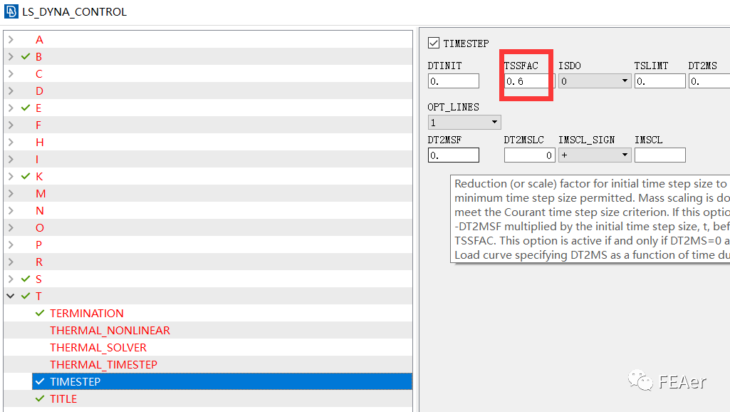Select the R tree row label
Screen dimensions: 730x412
pyautogui.click(x=39, y=262)
